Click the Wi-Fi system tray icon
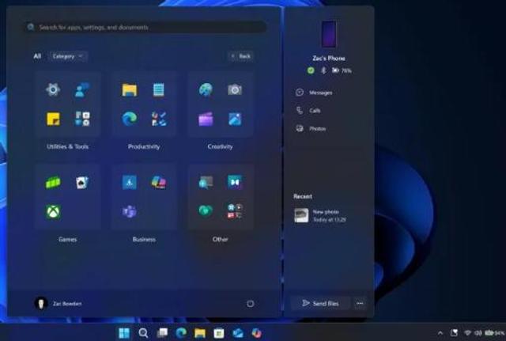Image resolution: width=506 pixels, height=341 pixels. (467, 332)
